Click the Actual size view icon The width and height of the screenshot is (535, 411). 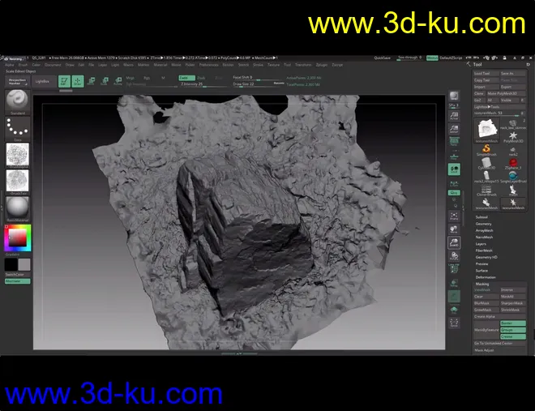tap(454, 116)
